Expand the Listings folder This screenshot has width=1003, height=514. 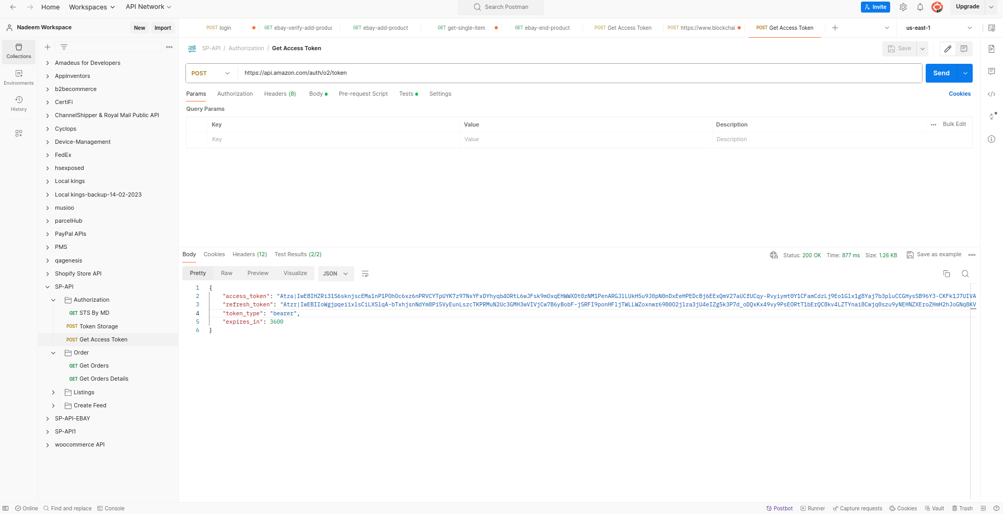[53, 392]
